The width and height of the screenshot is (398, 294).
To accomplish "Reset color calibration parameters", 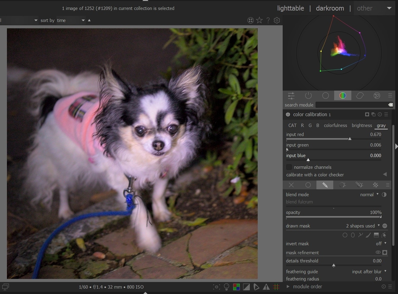I will pyautogui.click(x=380, y=114).
